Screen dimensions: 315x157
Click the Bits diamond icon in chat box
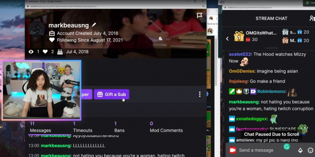tap(300, 150)
